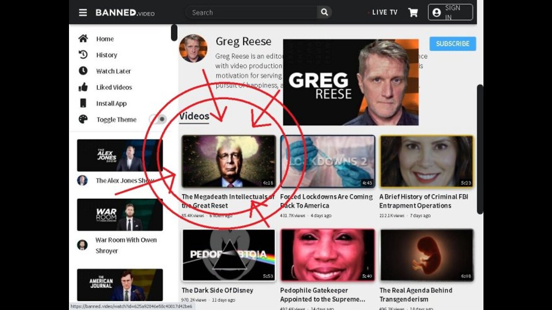Play the Megadeath Intellectuals video thumbnail
Image resolution: width=552 pixels, height=310 pixels.
(229, 161)
